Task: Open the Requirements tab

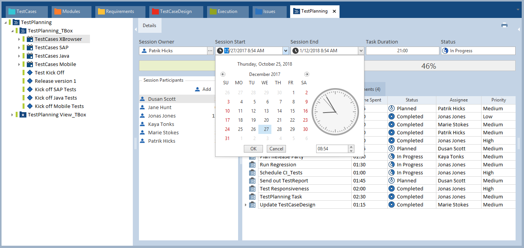Action: coord(120,11)
